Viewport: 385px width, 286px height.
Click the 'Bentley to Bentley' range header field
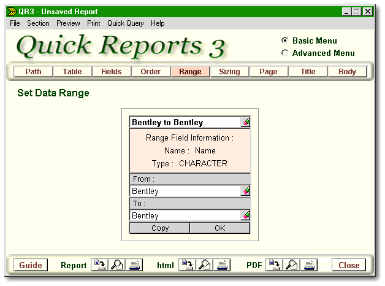185,122
